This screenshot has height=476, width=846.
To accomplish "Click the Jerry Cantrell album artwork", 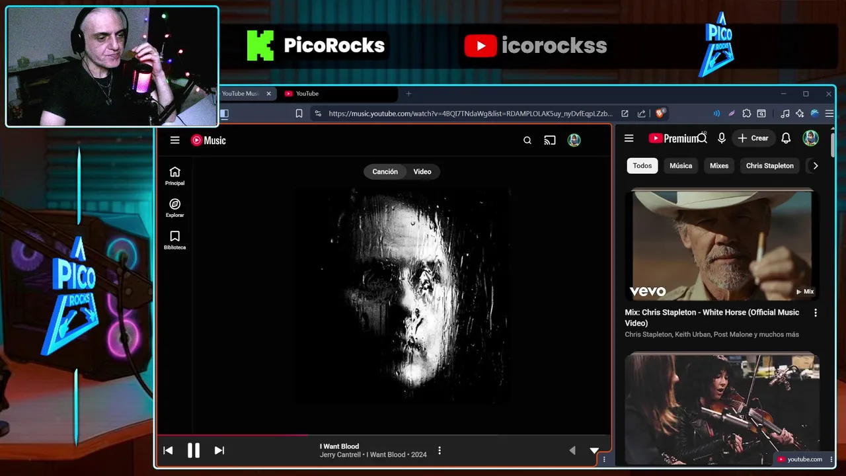I will pos(403,296).
